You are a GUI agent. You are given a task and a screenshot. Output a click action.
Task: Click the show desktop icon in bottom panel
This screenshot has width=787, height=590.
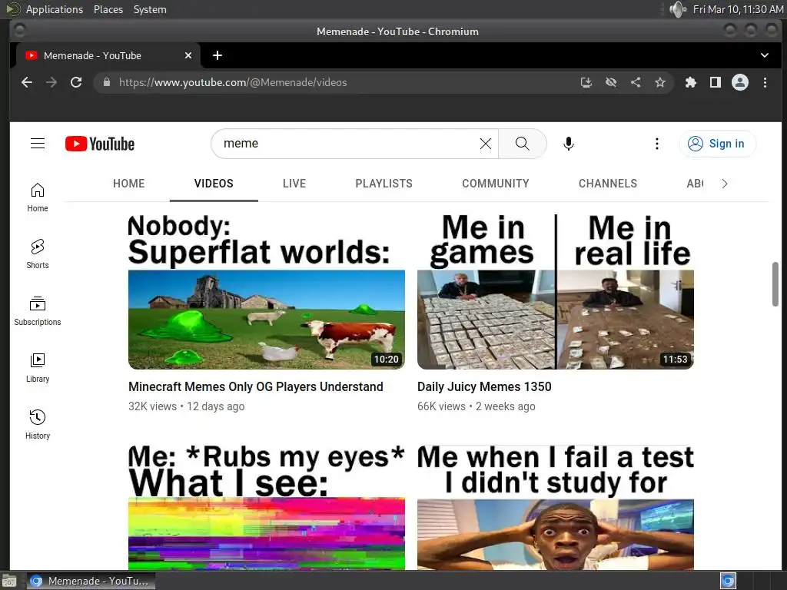(x=9, y=582)
